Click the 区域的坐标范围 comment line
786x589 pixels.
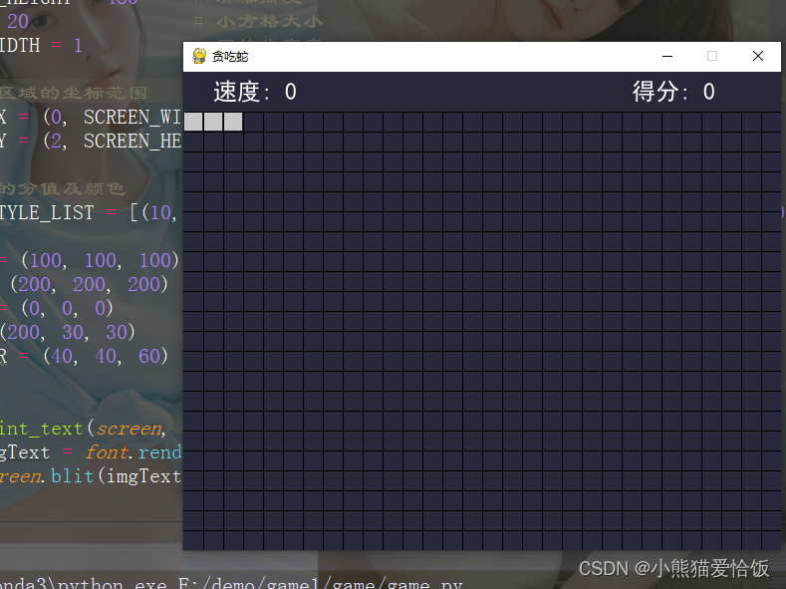(x=74, y=93)
